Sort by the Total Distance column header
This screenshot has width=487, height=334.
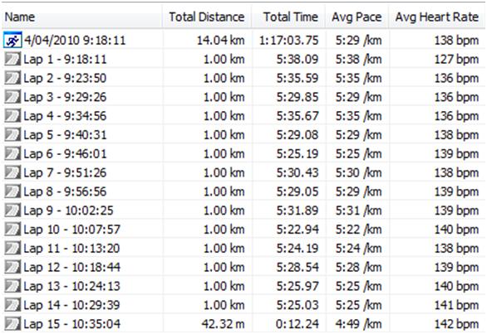[207, 17]
